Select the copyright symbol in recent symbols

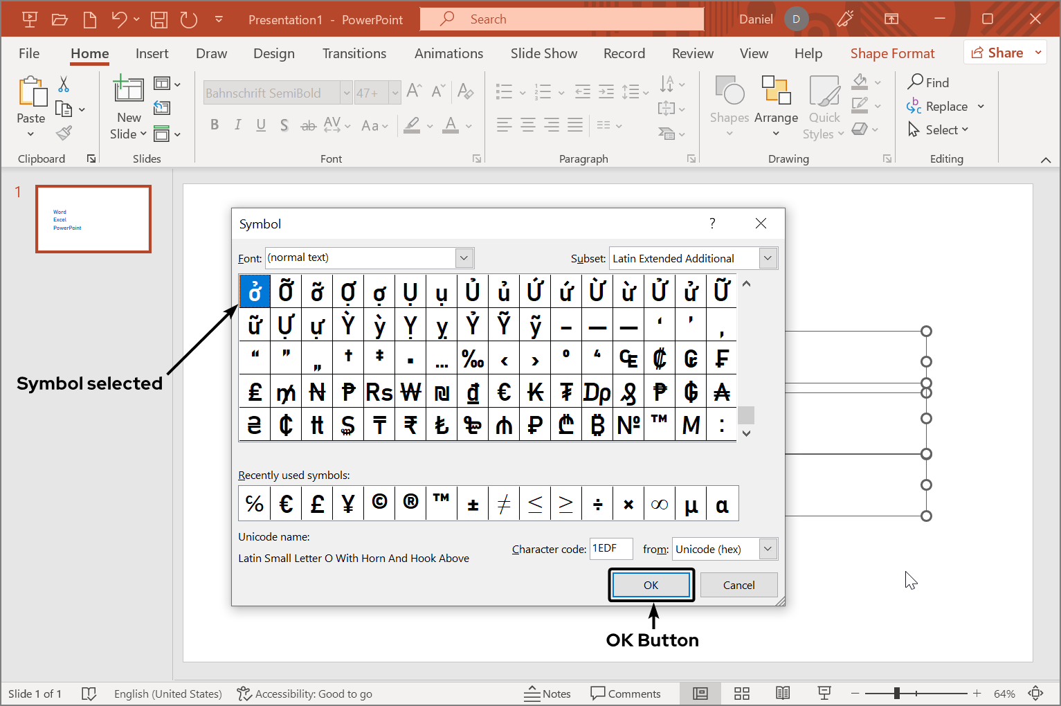tap(379, 503)
